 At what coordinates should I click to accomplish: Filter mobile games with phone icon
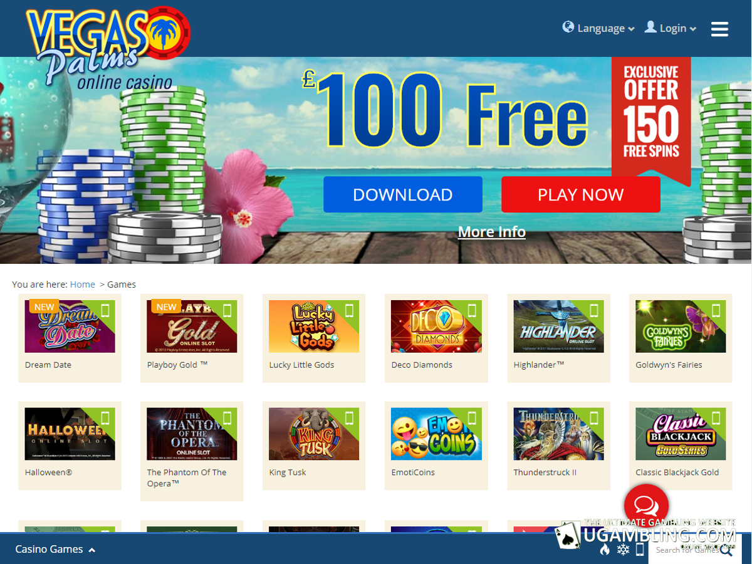click(x=640, y=550)
